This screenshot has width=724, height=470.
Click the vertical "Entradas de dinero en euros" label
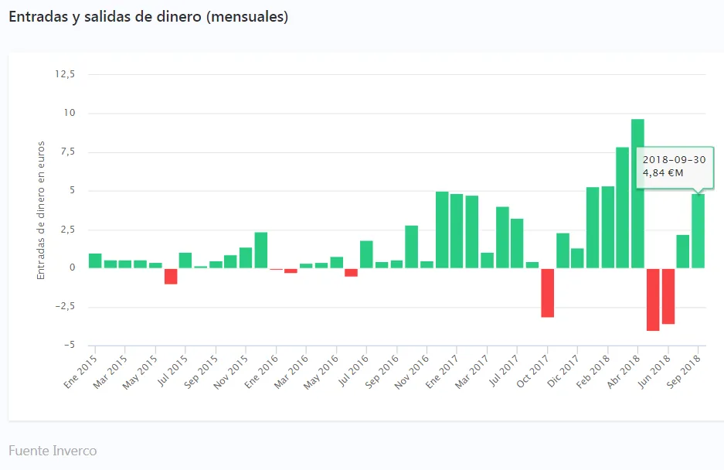[41, 210]
